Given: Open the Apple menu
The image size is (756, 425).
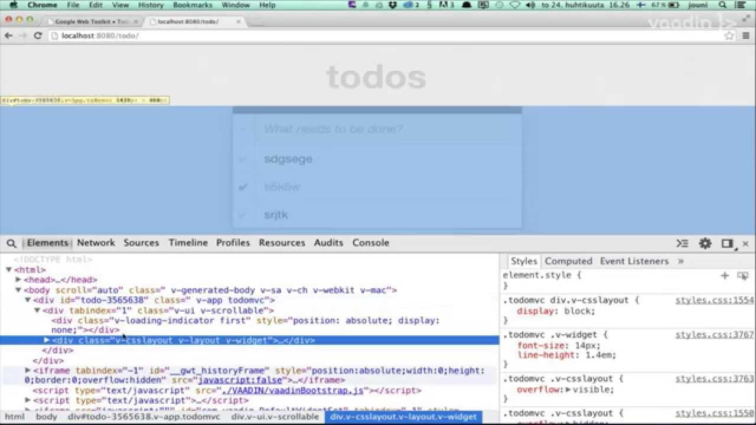Looking at the screenshot, I should coord(14,5).
